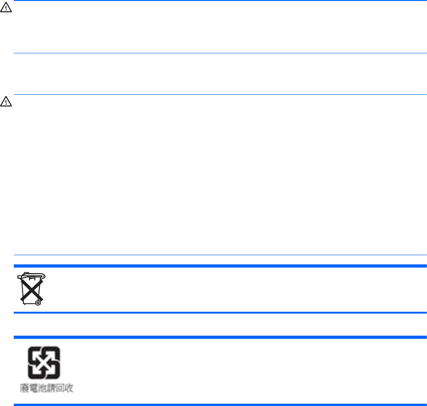
Task: Click the thick blue bar above the recycling symbol
Action: pyautogui.click(x=220, y=337)
